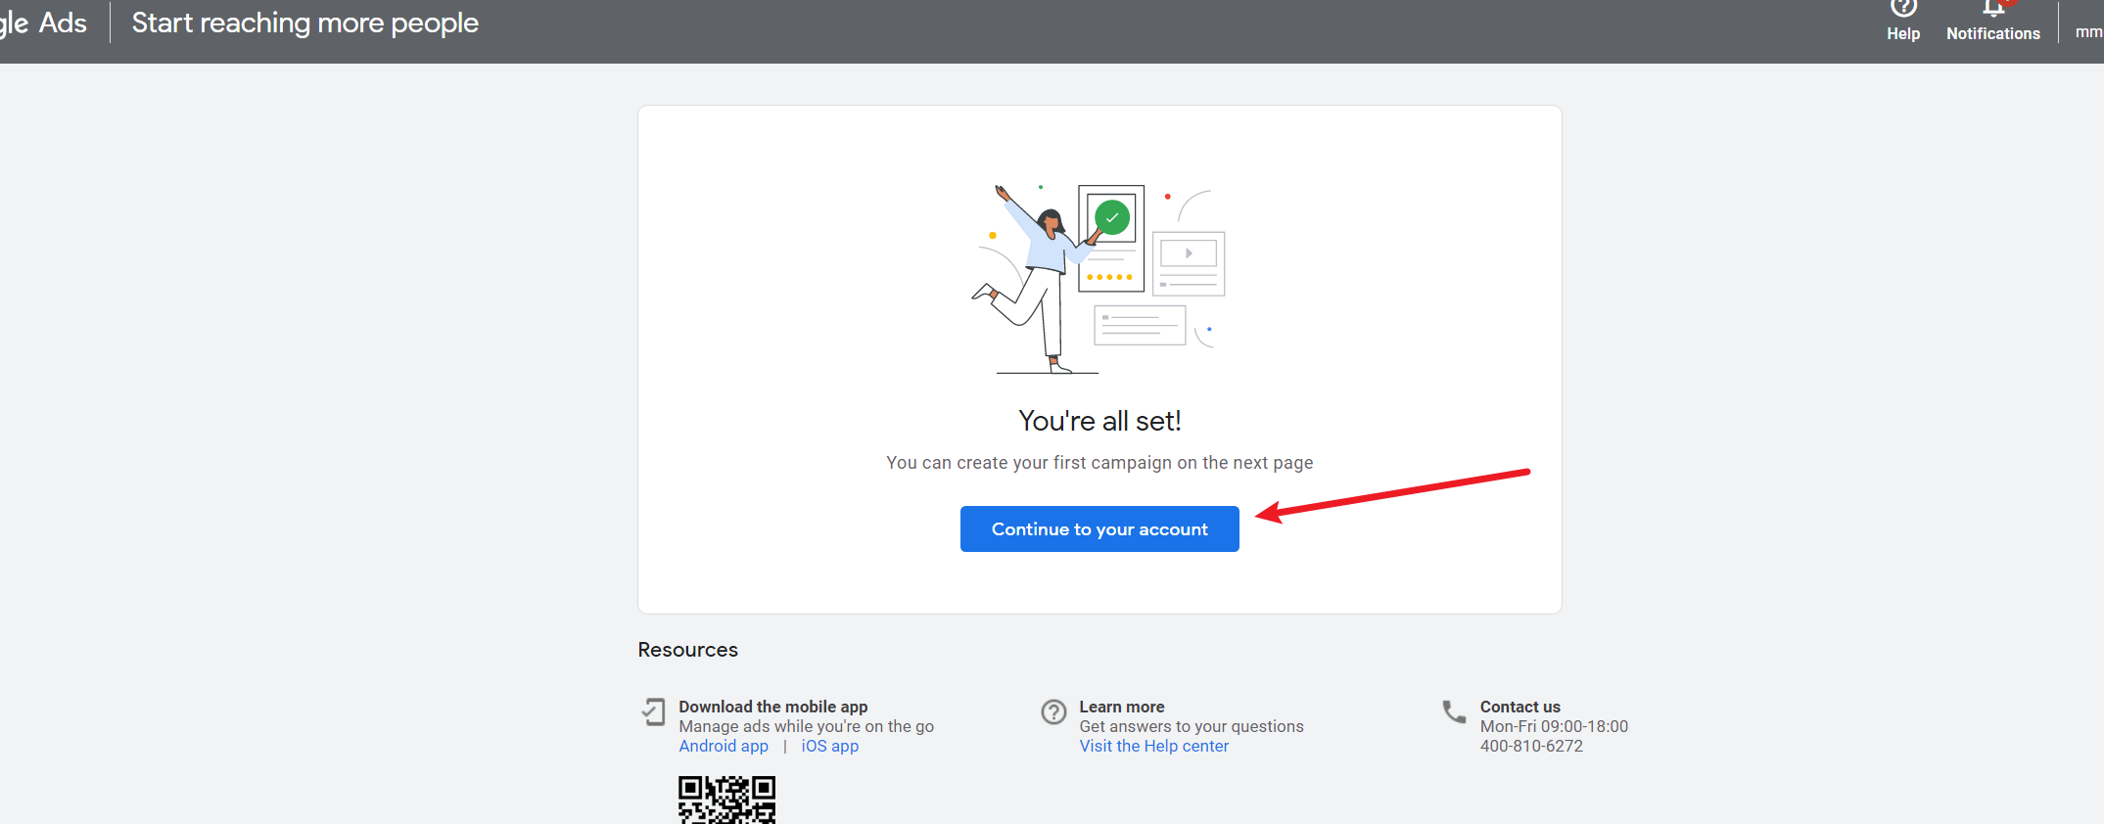2104x824 pixels.
Task: Click the Google Ads logo
Action: coord(43,23)
